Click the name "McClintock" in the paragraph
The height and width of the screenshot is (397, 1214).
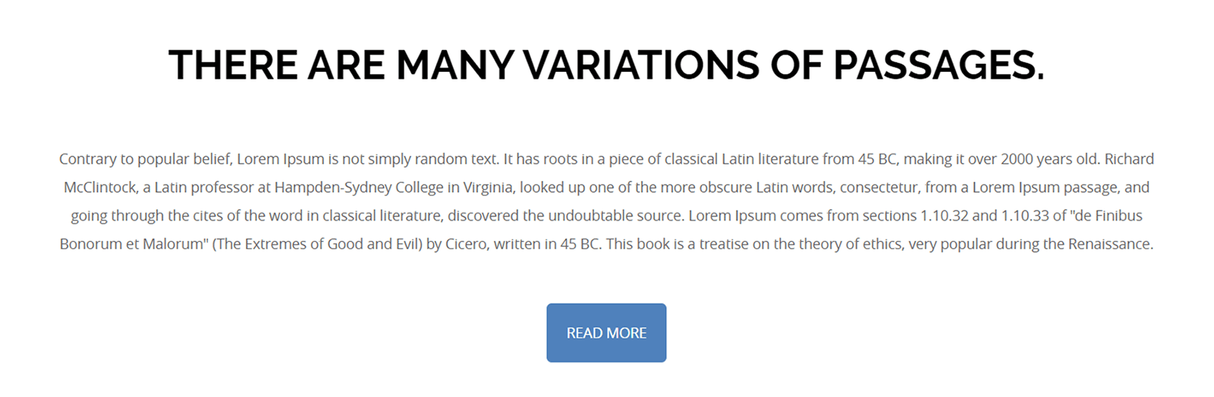(101, 187)
